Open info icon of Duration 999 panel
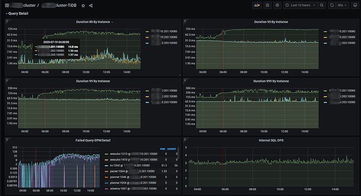 click(x=185, y=80)
